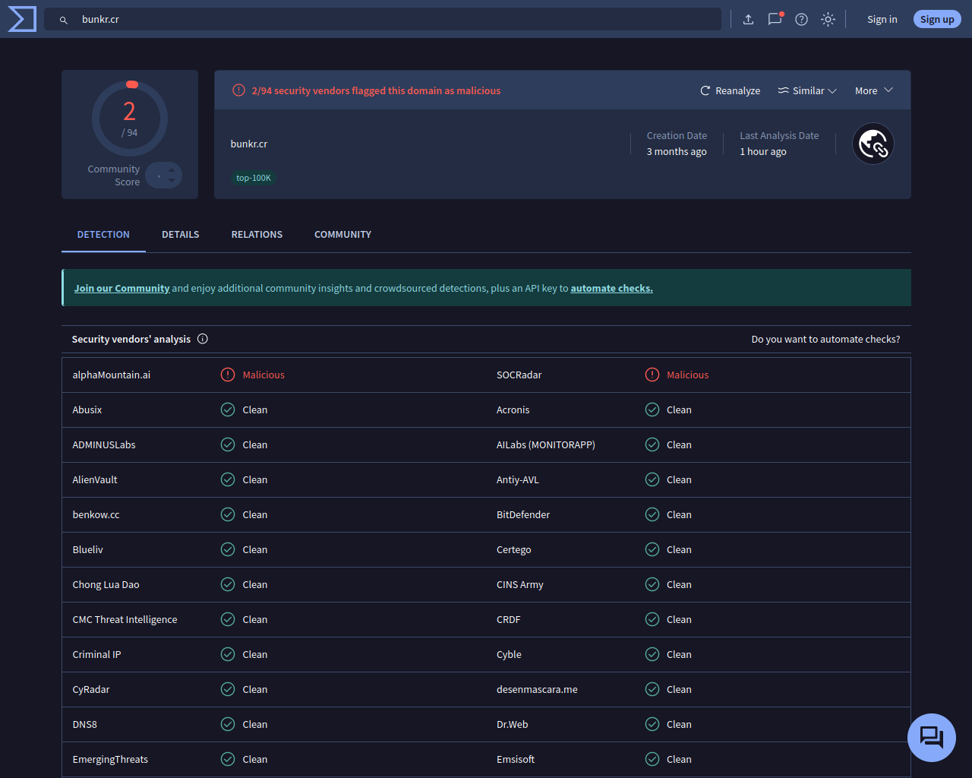Switch to the DETECTION tab
Image resolution: width=972 pixels, height=778 pixels.
103,235
